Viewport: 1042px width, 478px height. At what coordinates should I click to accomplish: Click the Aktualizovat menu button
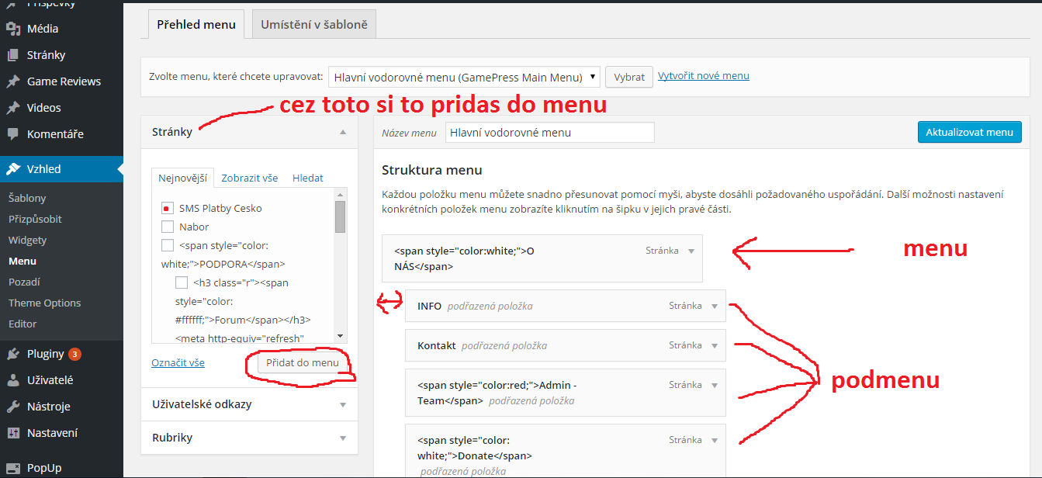click(969, 132)
